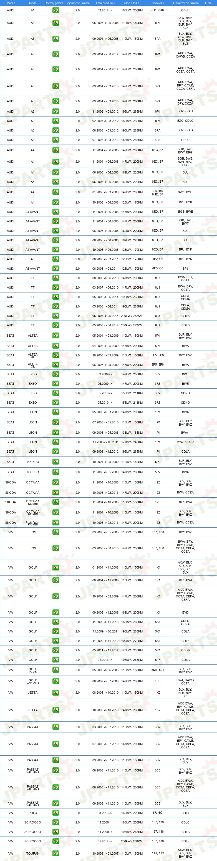
Task: Click the fuel icon in VW SCIROCCO CDLK row
Action: [x=55, y=841]
